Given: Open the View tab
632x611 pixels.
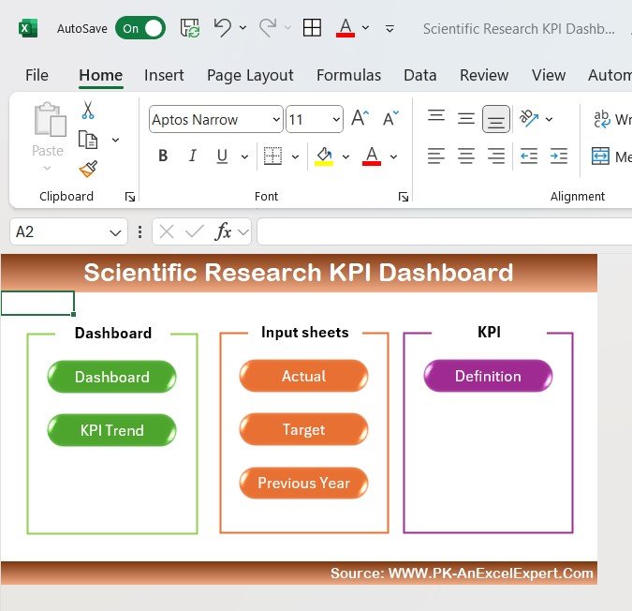Looking at the screenshot, I should click(549, 75).
